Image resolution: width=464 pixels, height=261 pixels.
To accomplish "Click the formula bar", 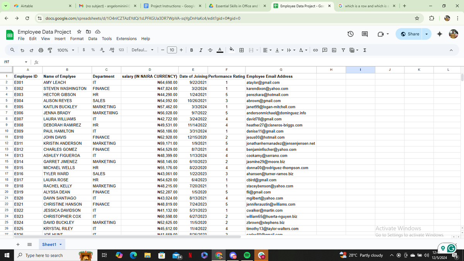I will [x=247, y=62].
